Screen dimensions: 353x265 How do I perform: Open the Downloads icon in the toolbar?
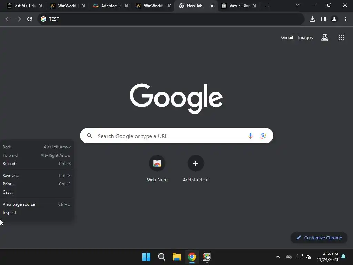(x=312, y=19)
